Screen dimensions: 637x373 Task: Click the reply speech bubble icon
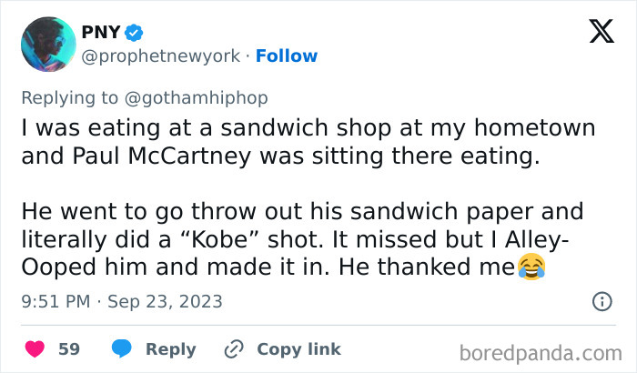point(124,348)
